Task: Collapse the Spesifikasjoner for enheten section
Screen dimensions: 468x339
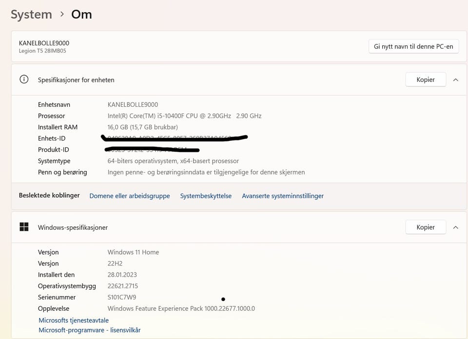Action: tap(455, 80)
